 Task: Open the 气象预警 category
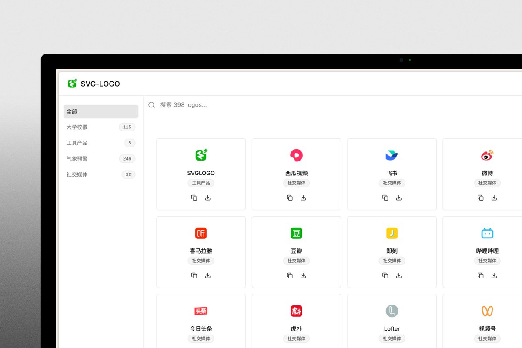101,159
